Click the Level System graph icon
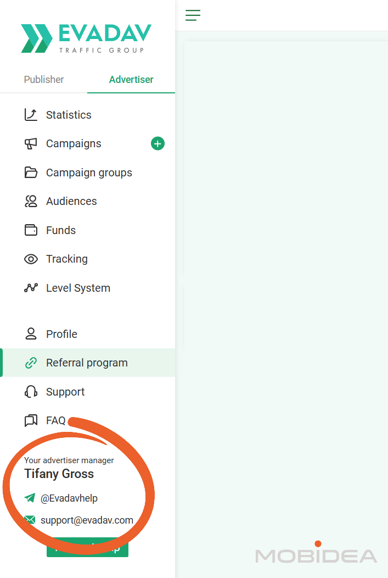The height and width of the screenshot is (578, 388). (x=31, y=288)
